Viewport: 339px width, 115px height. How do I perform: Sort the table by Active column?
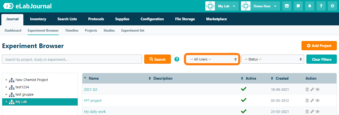(x=250, y=78)
